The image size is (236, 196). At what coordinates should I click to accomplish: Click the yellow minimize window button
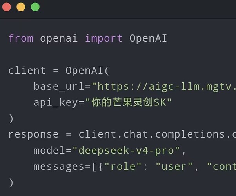[21, 7]
